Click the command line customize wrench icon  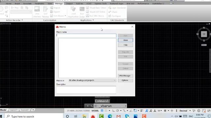[x=92, y=106]
